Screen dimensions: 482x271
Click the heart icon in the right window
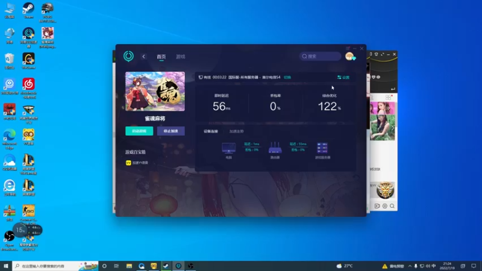pos(374,77)
